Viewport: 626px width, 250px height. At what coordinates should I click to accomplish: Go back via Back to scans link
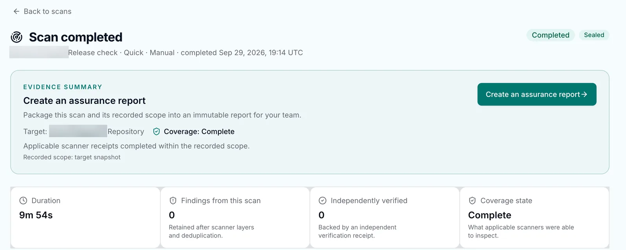(x=42, y=11)
